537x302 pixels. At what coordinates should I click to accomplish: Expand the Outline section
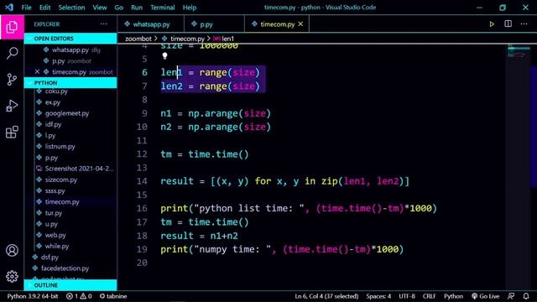pyautogui.click(x=70, y=285)
